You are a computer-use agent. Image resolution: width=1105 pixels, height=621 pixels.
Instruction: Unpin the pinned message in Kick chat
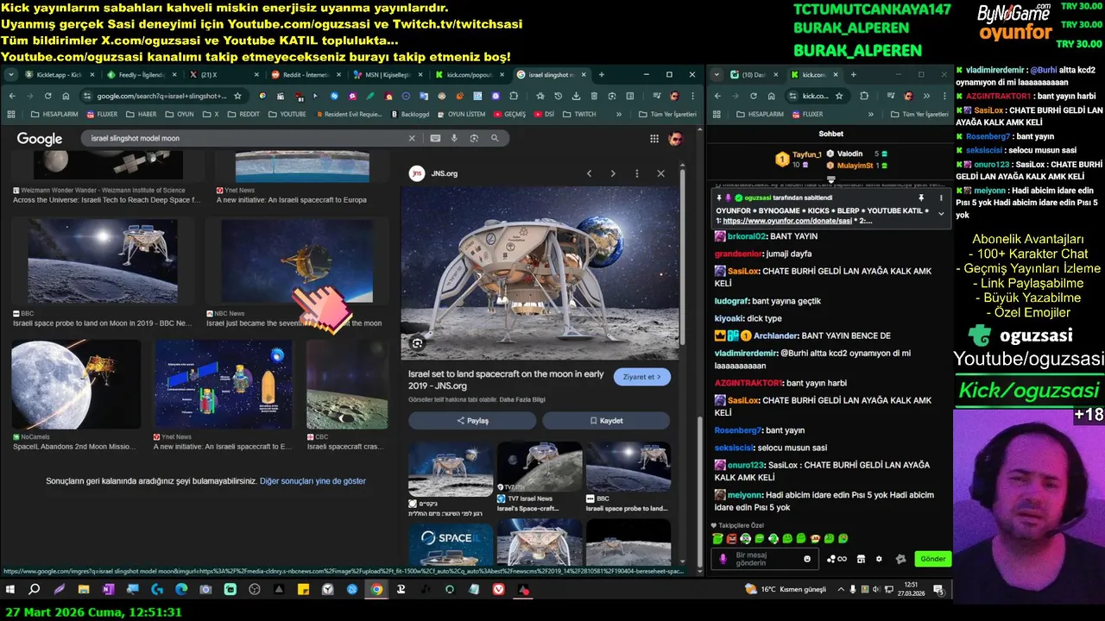click(x=921, y=198)
